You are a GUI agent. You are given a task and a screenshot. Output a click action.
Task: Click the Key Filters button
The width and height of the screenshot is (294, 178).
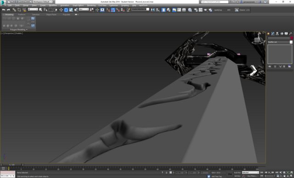tap(252, 176)
